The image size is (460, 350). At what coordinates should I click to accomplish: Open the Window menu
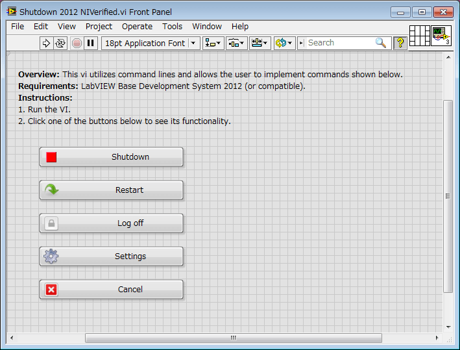tap(207, 27)
